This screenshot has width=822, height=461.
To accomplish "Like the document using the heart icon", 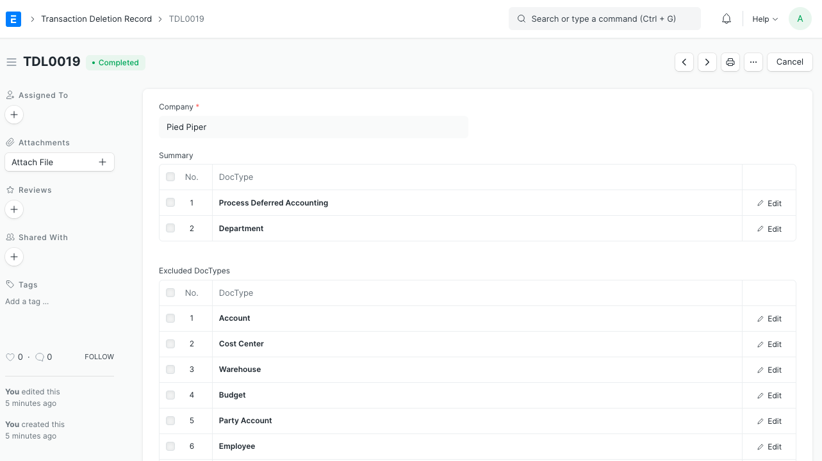I will pos(10,357).
